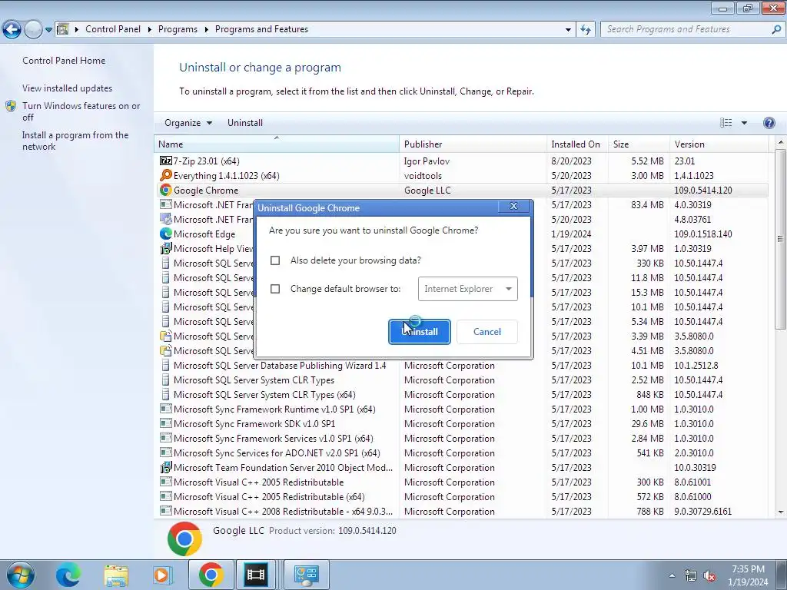Tick Also delete your browsing data checkbox

275,260
